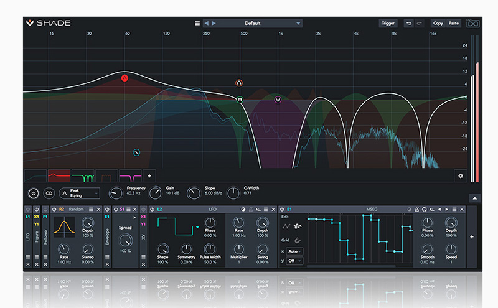Click the Trigger button
This screenshot has height=308, width=498.
coord(388,23)
